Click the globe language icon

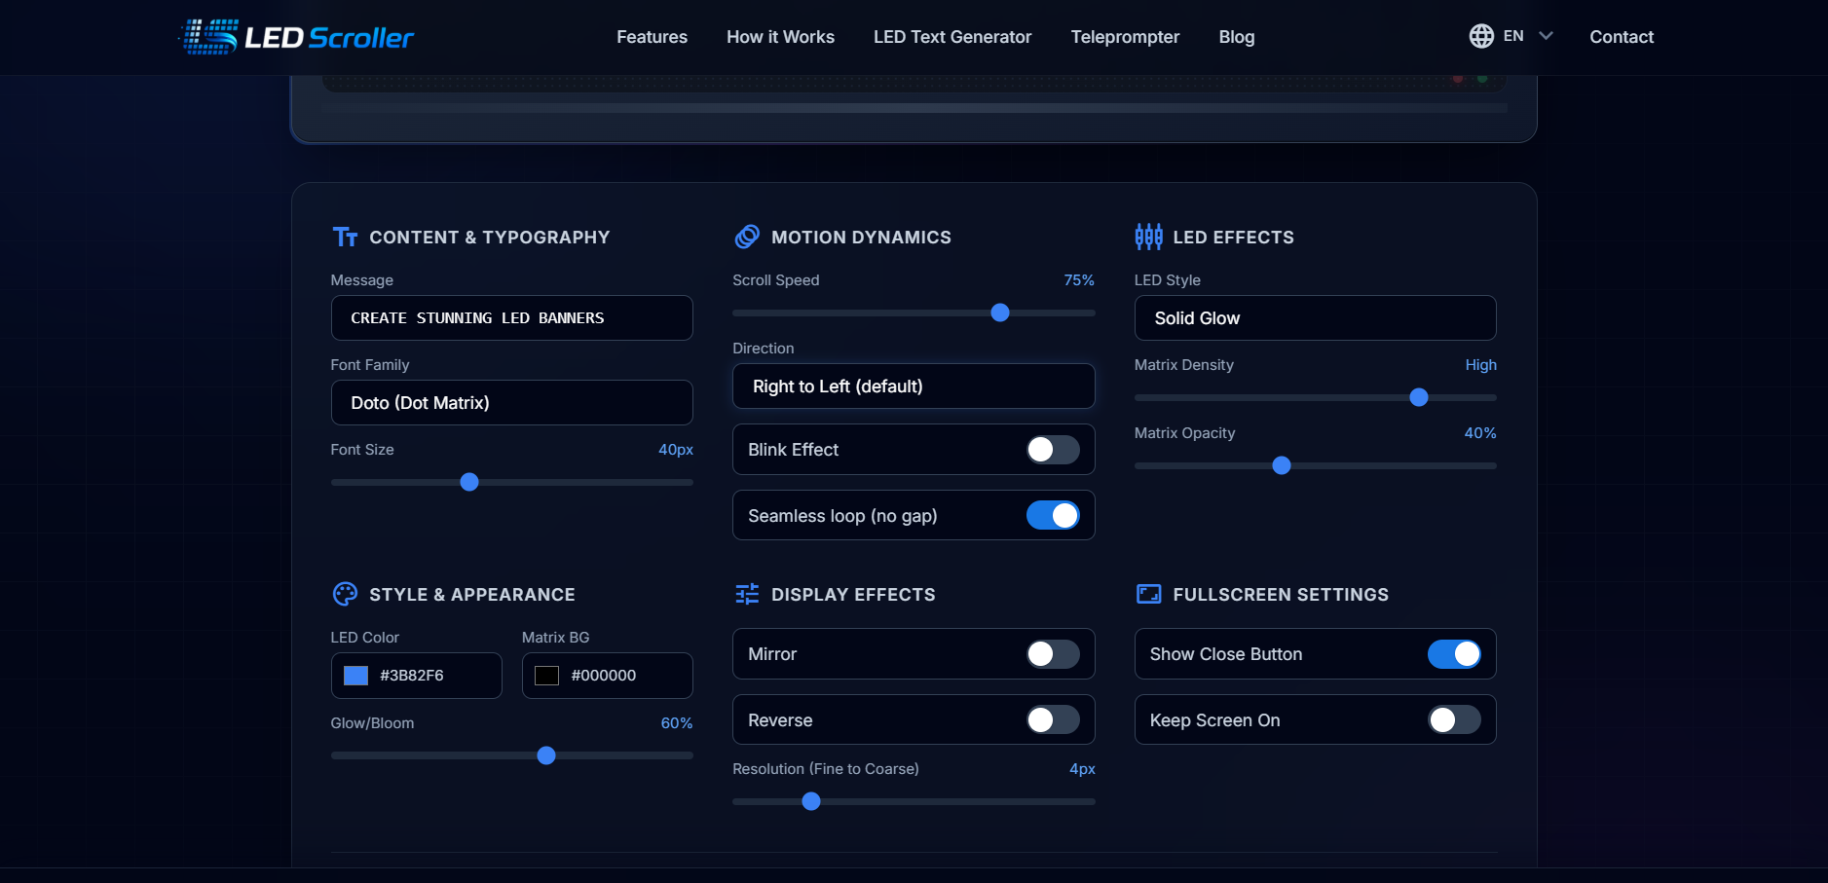[x=1481, y=36]
